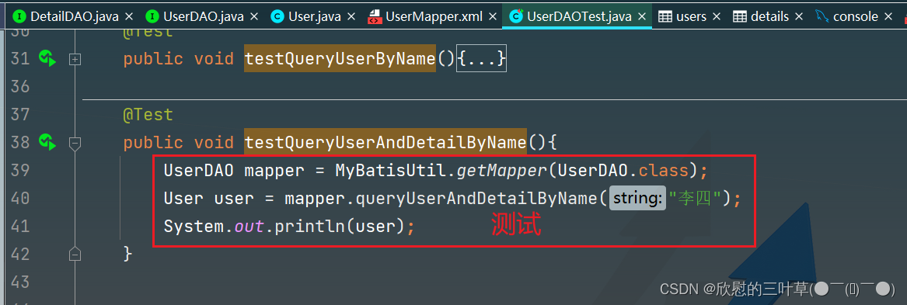The width and height of the screenshot is (907, 305).
Task: Close the User.java tab
Action: tap(352, 17)
